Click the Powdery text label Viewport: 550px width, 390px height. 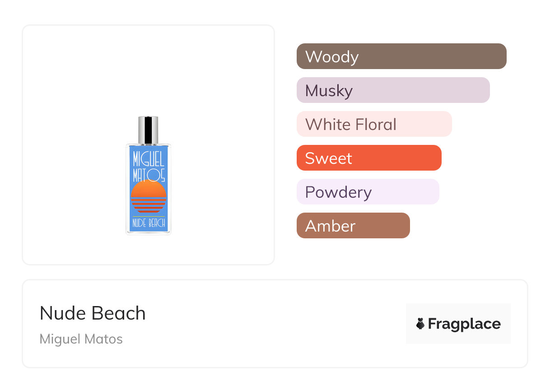(x=338, y=192)
